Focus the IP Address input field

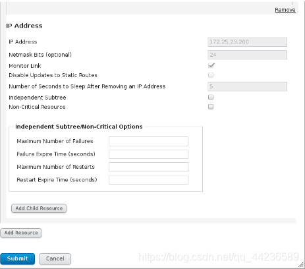point(247,42)
